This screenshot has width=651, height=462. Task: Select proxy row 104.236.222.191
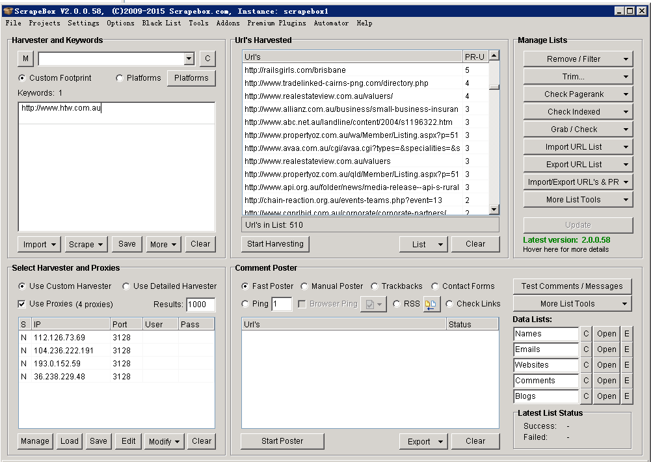pos(116,351)
